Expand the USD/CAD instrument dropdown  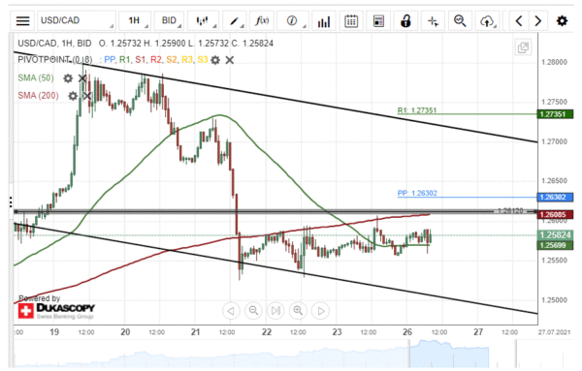76,20
